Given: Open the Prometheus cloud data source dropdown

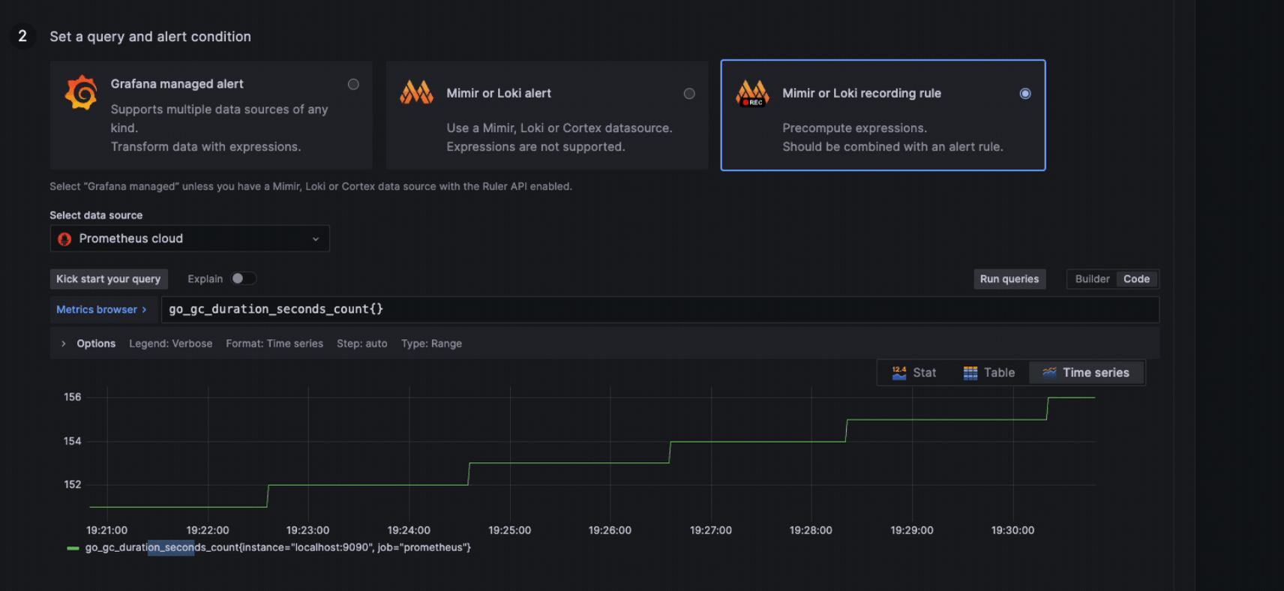Looking at the screenshot, I should [190, 239].
